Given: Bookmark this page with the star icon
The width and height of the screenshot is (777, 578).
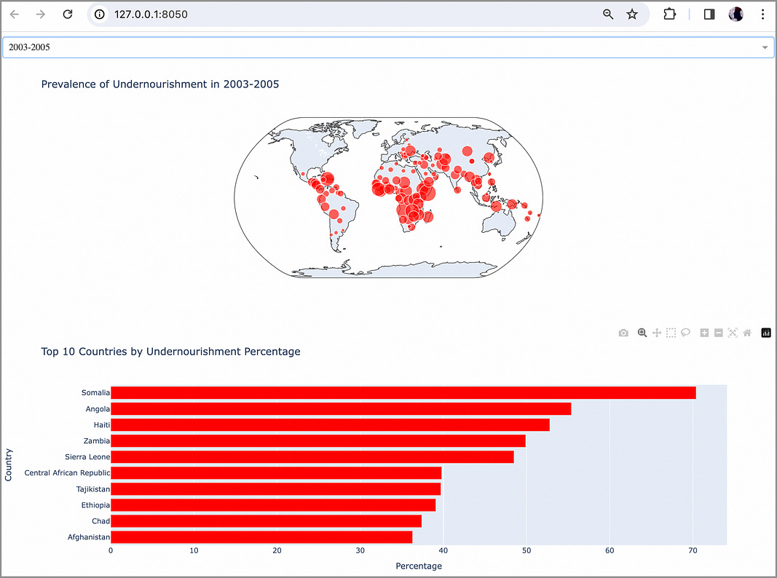Looking at the screenshot, I should click(x=632, y=15).
